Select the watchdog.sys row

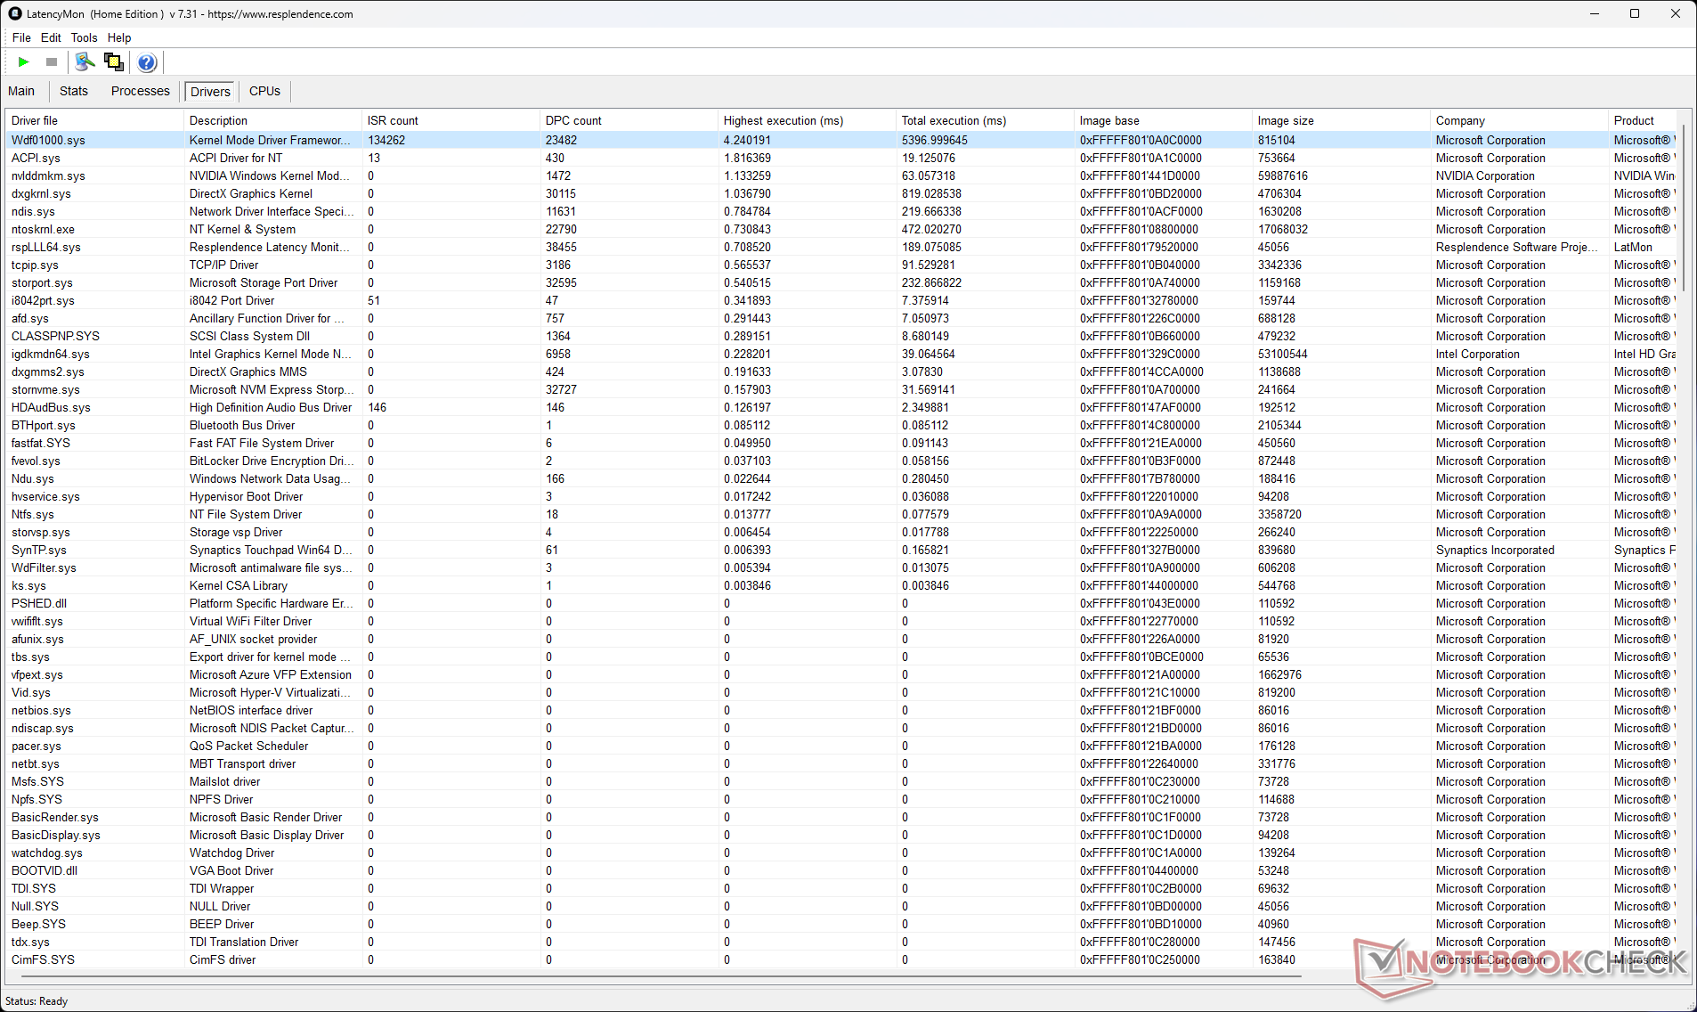[x=841, y=853]
